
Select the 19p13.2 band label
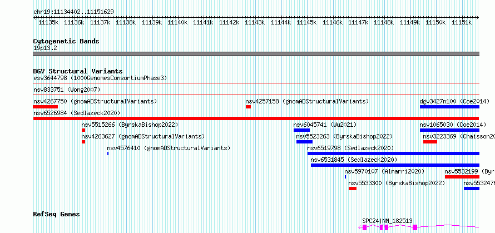45,48
